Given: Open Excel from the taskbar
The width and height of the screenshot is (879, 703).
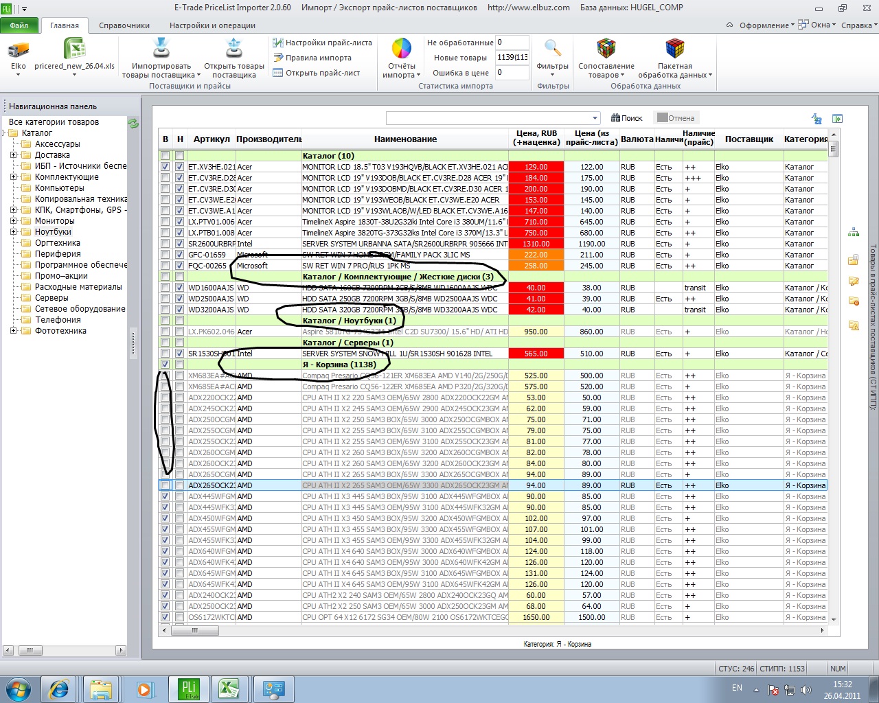Looking at the screenshot, I should (x=229, y=689).
